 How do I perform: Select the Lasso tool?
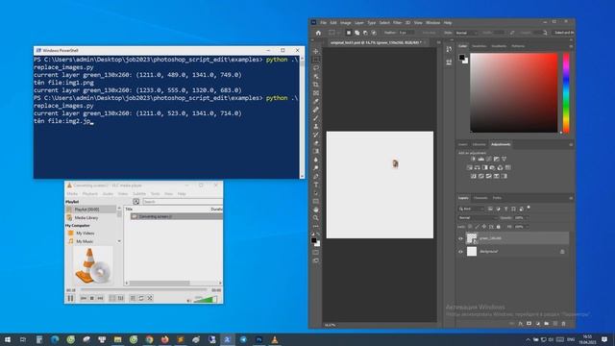click(x=316, y=68)
